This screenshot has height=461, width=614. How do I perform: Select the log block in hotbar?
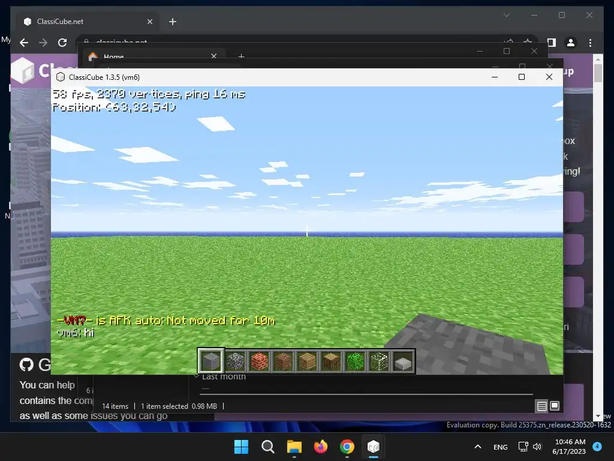coord(331,361)
